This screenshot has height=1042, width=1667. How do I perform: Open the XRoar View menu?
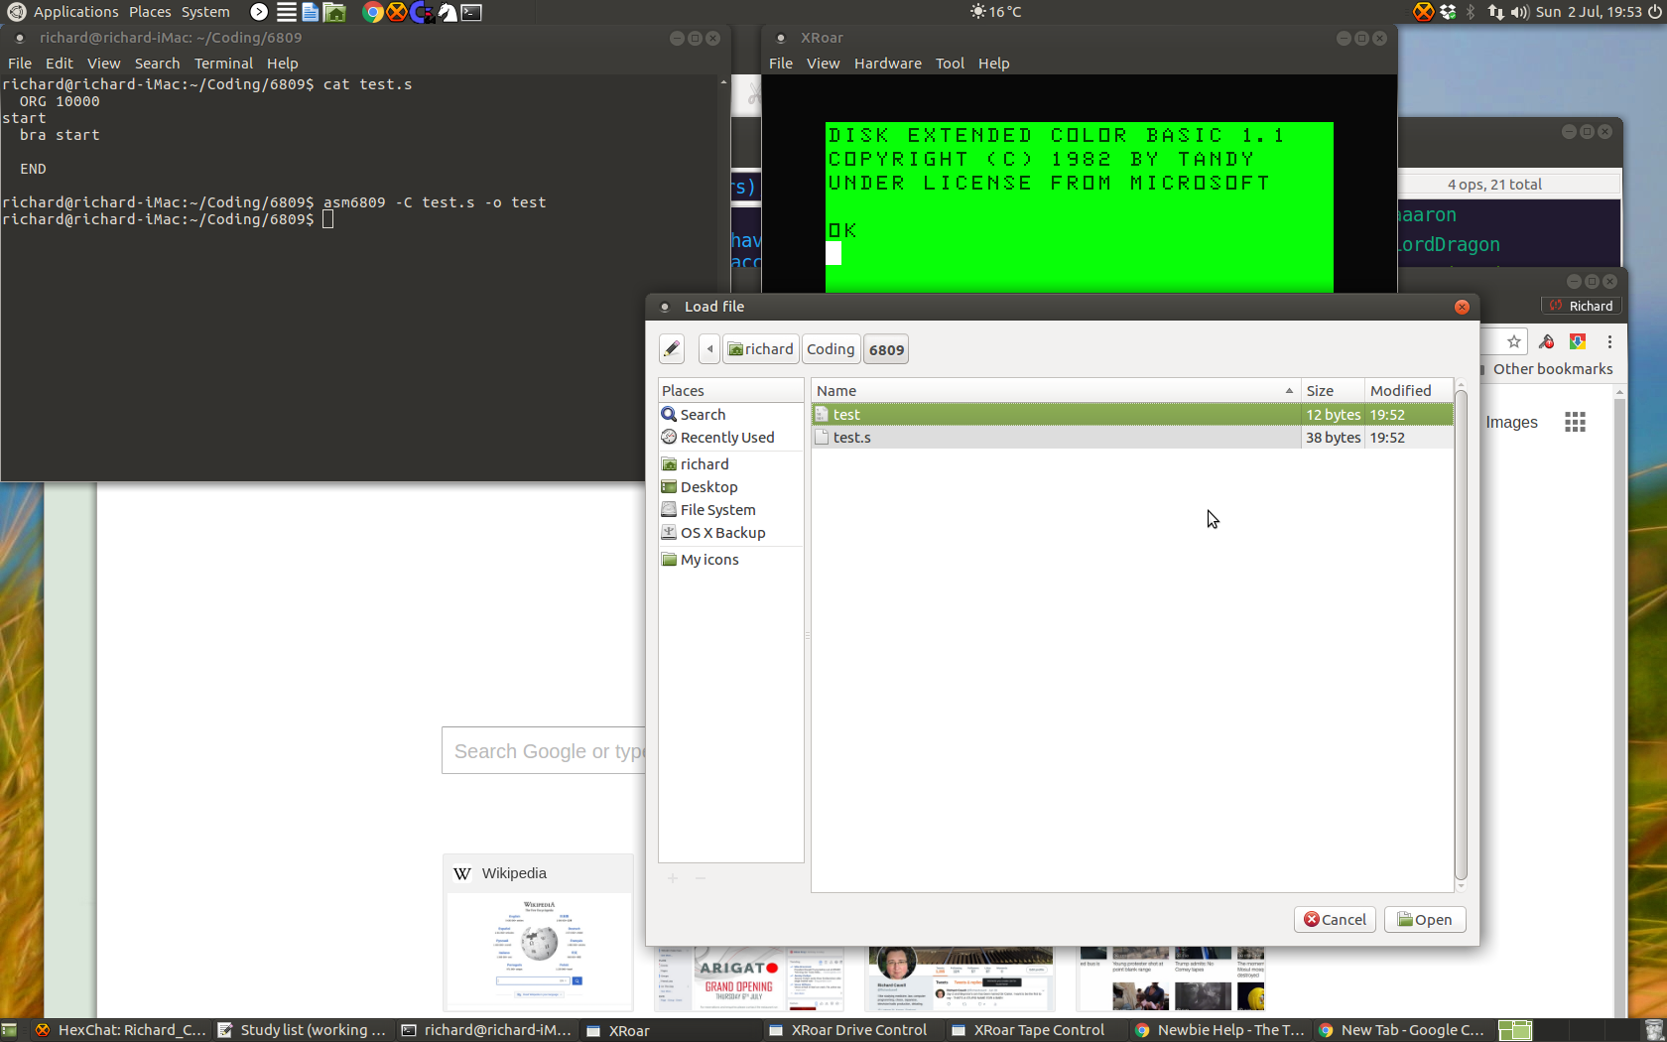click(x=823, y=64)
